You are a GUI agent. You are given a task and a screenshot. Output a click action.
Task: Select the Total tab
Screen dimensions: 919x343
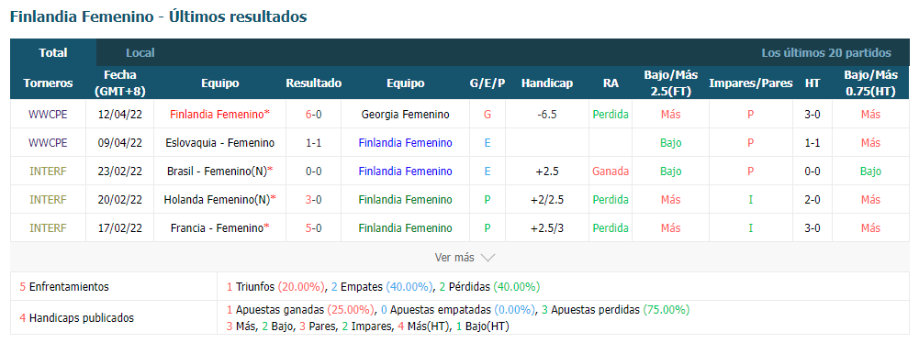53,52
